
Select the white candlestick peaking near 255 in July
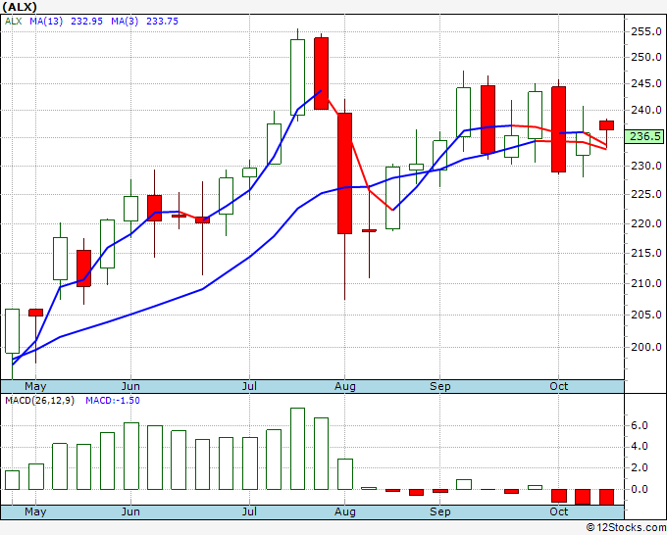(x=298, y=77)
